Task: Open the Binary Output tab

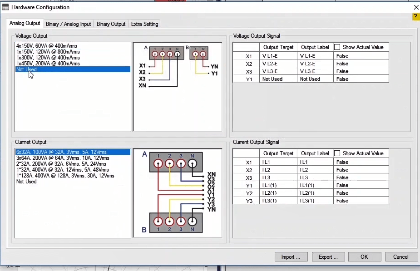Action: click(x=111, y=24)
